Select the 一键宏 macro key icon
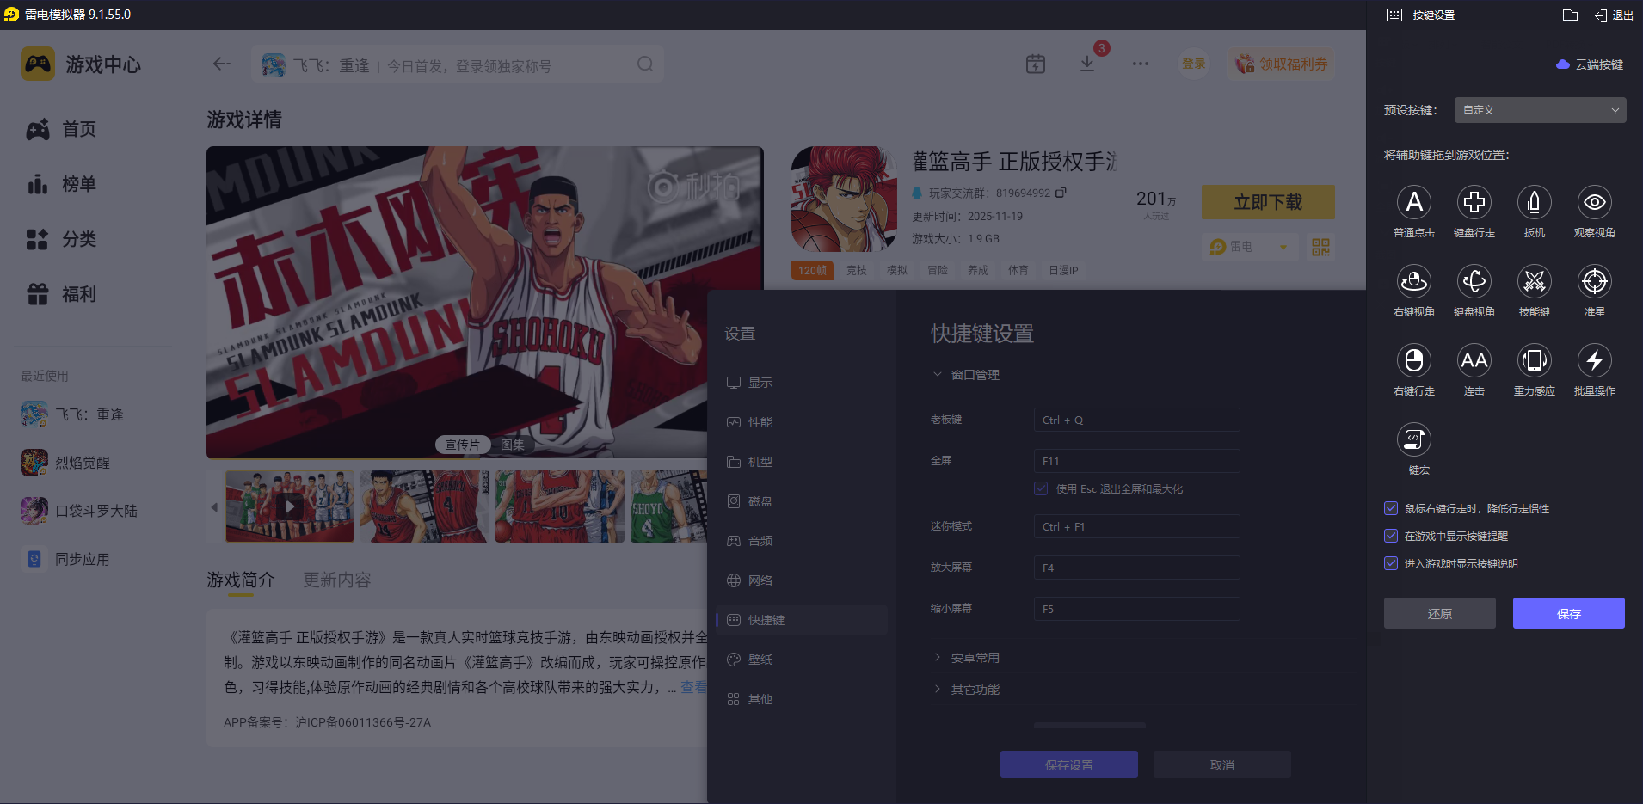1643x804 pixels. coord(1414,440)
